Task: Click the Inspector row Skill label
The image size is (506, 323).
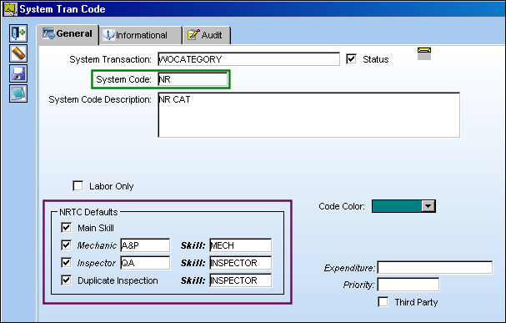Action: [193, 263]
